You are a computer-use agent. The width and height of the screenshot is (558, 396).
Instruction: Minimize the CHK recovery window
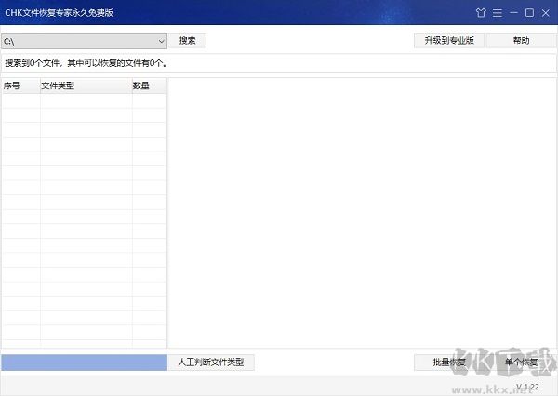[513, 12]
